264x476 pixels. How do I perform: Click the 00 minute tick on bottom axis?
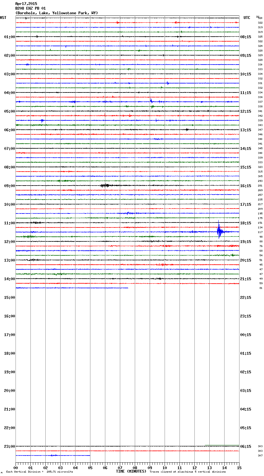pos(16,468)
